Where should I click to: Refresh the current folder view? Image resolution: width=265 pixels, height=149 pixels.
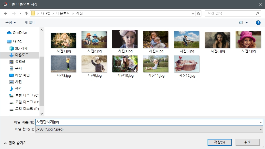point(199,13)
